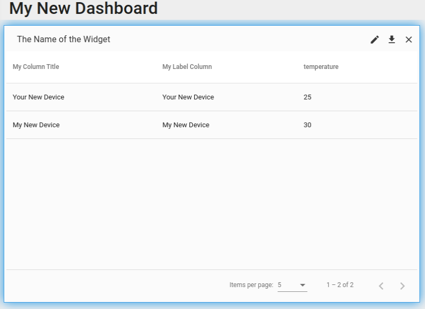Go to the previous page arrow

point(381,286)
